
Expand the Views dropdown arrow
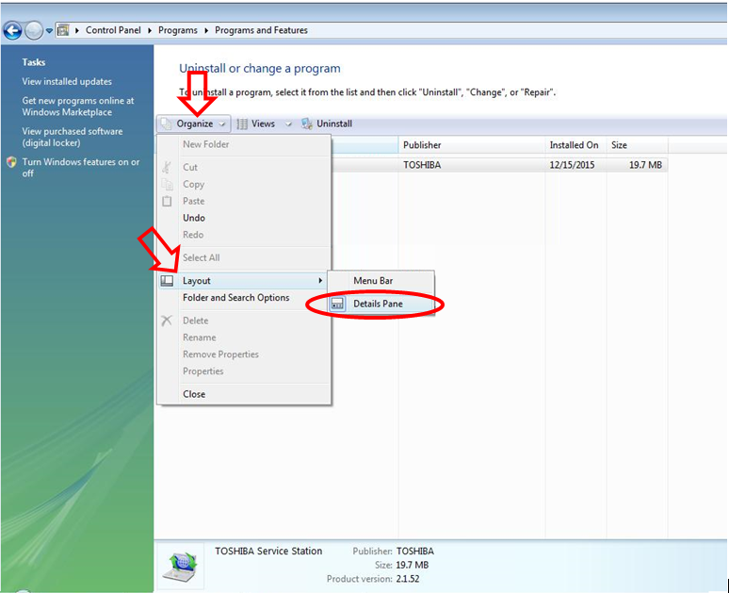[x=288, y=124]
